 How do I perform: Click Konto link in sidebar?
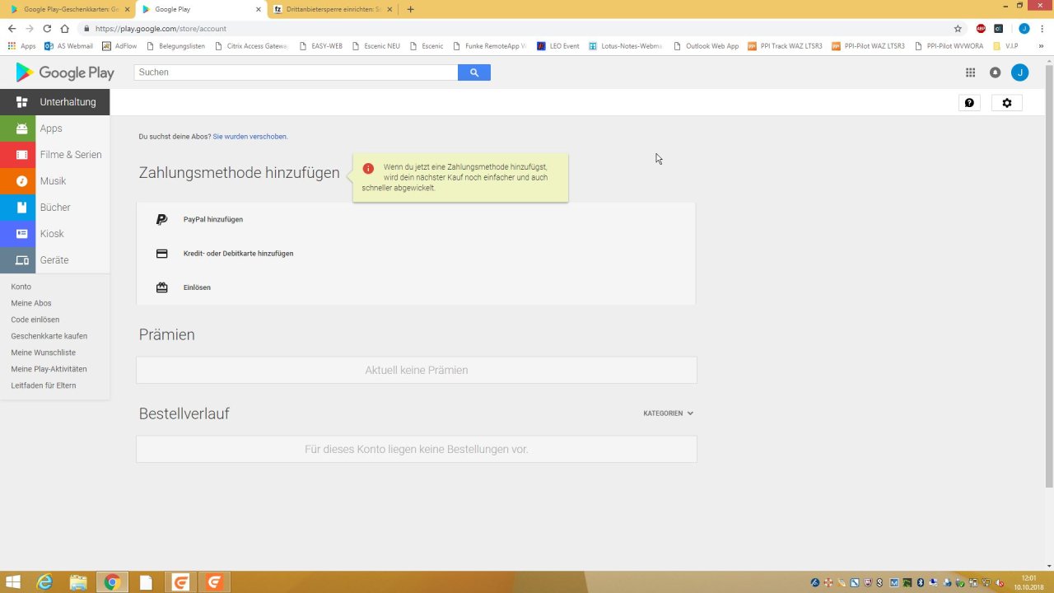pyautogui.click(x=21, y=287)
